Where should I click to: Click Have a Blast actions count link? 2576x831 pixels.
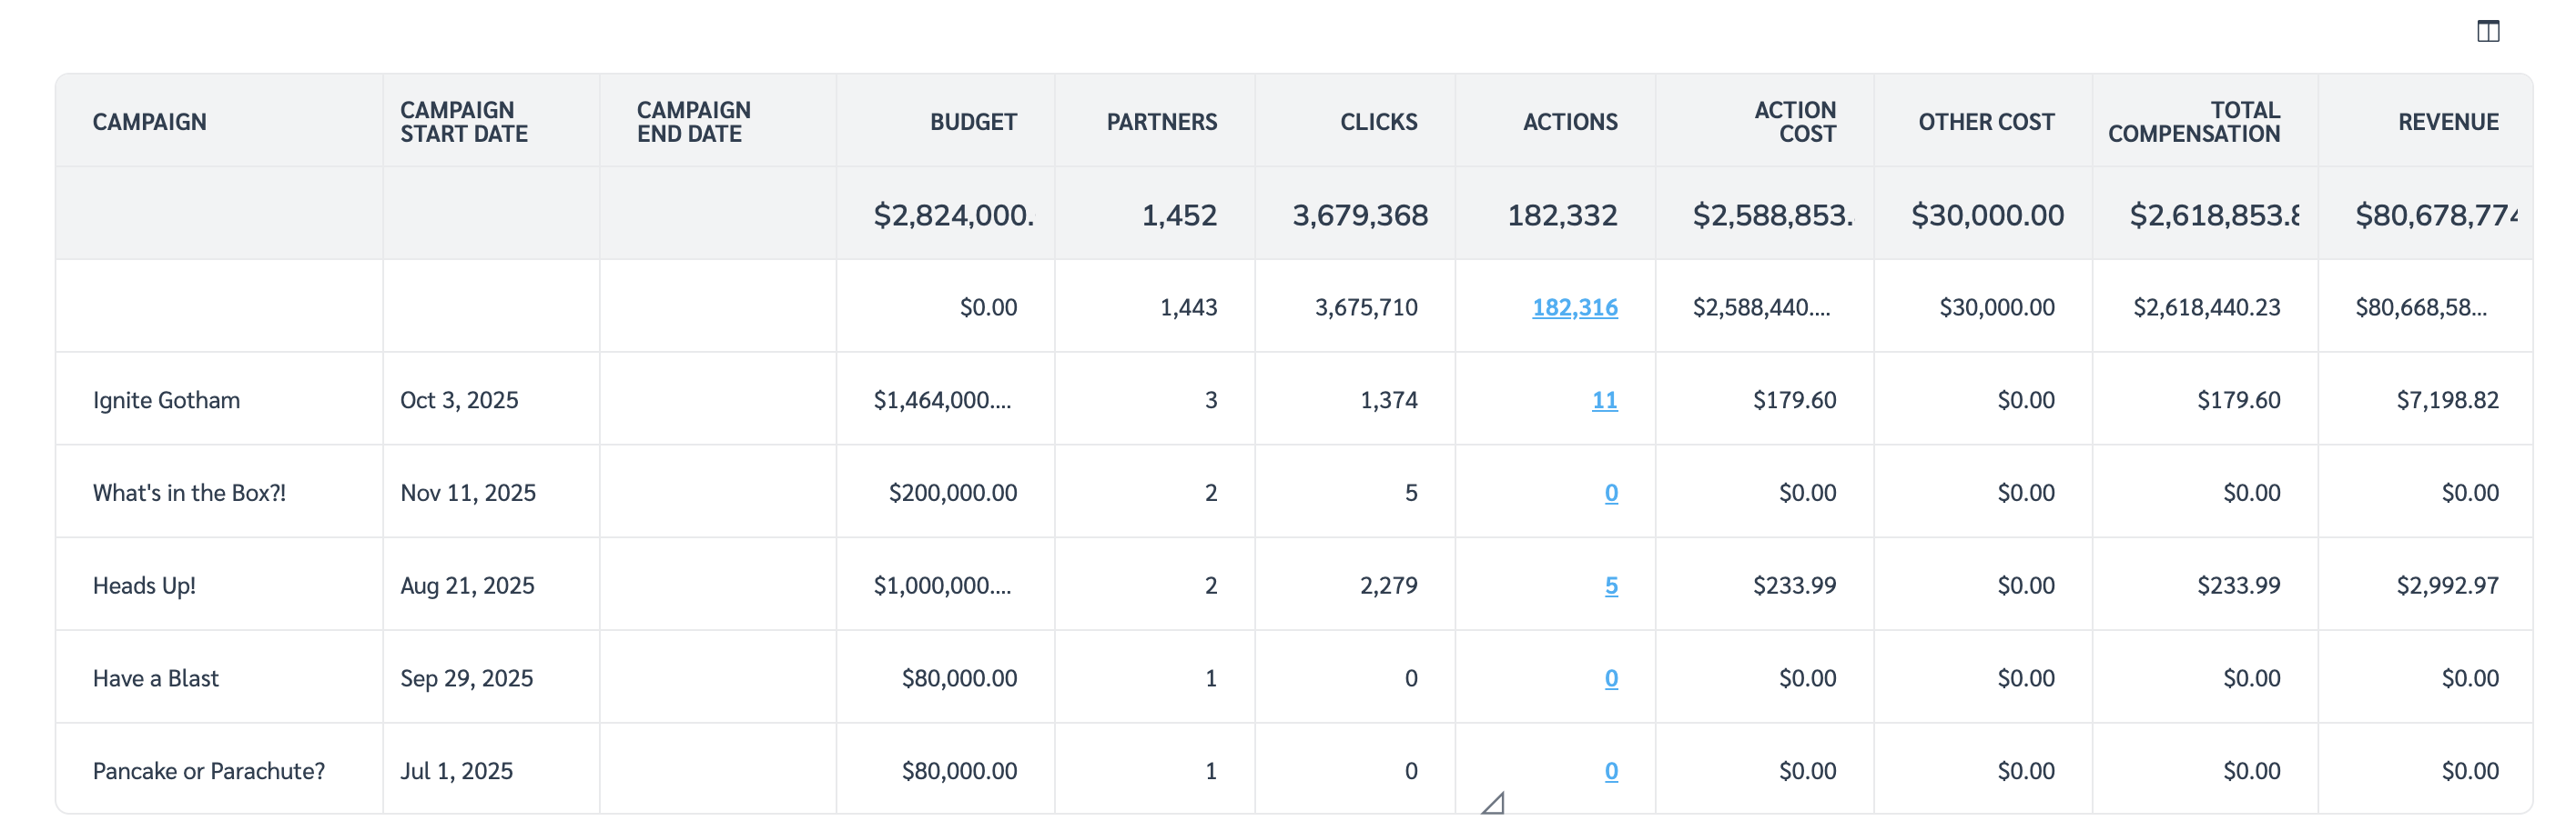(x=1611, y=679)
